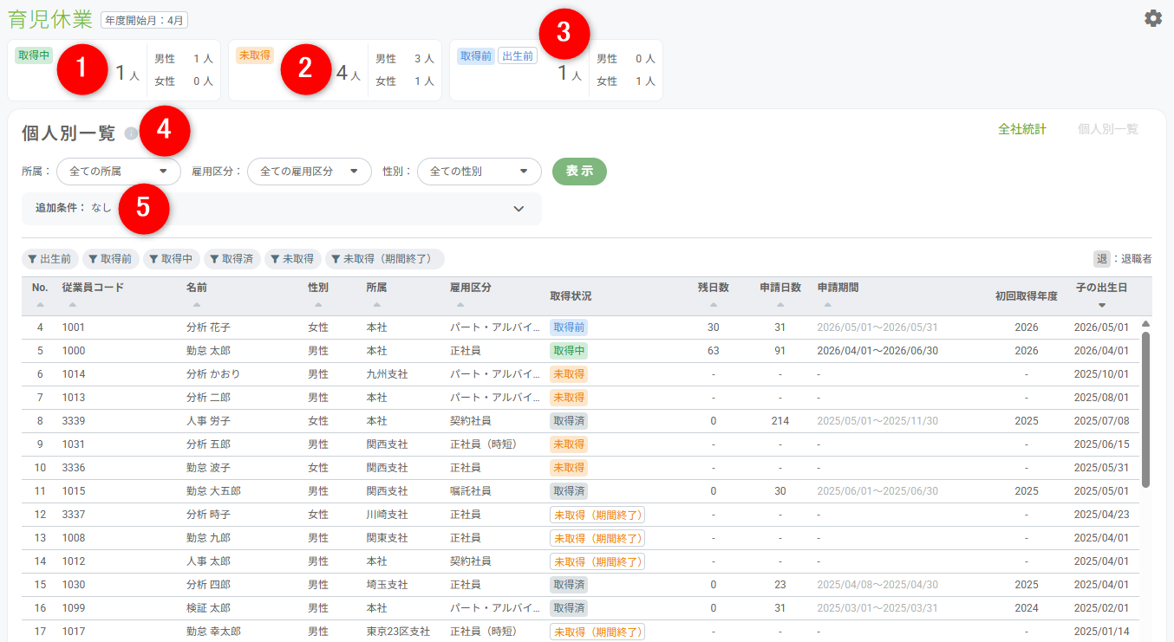This screenshot has height=642, width=1174.
Task: Click 取得前 status badge in 分析 花子 row
Action: pyautogui.click(x=569, y=327)
